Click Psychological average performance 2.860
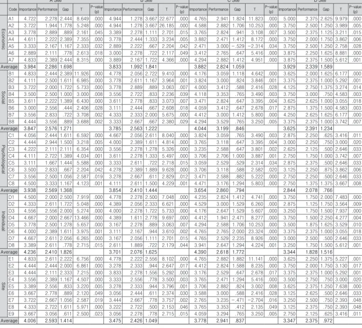362x328 pixels. click(x=222, y=191)
